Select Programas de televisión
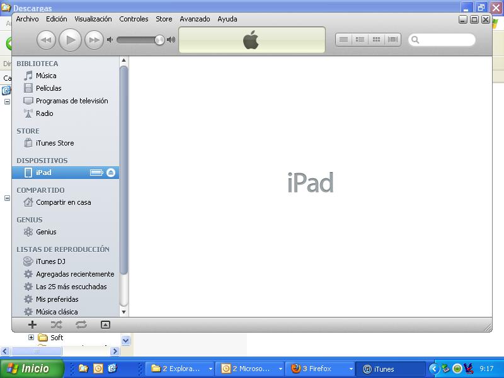The image size is (504, 378). tap(66, 101)
